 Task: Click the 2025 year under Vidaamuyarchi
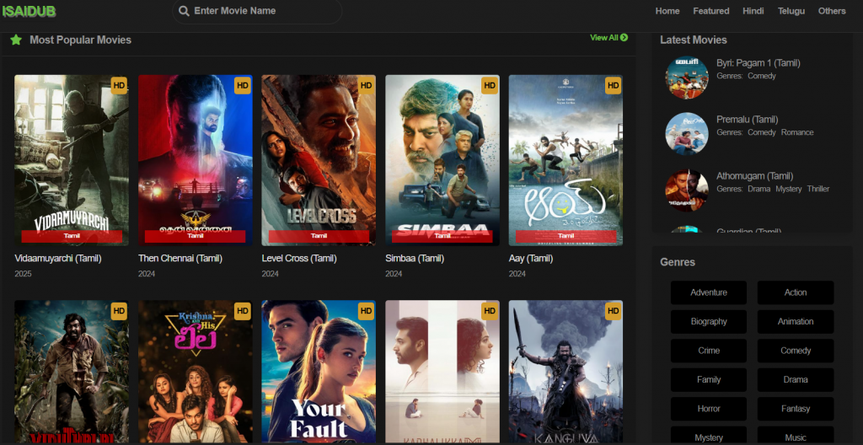pyautogui.click(x=23, y=274)
